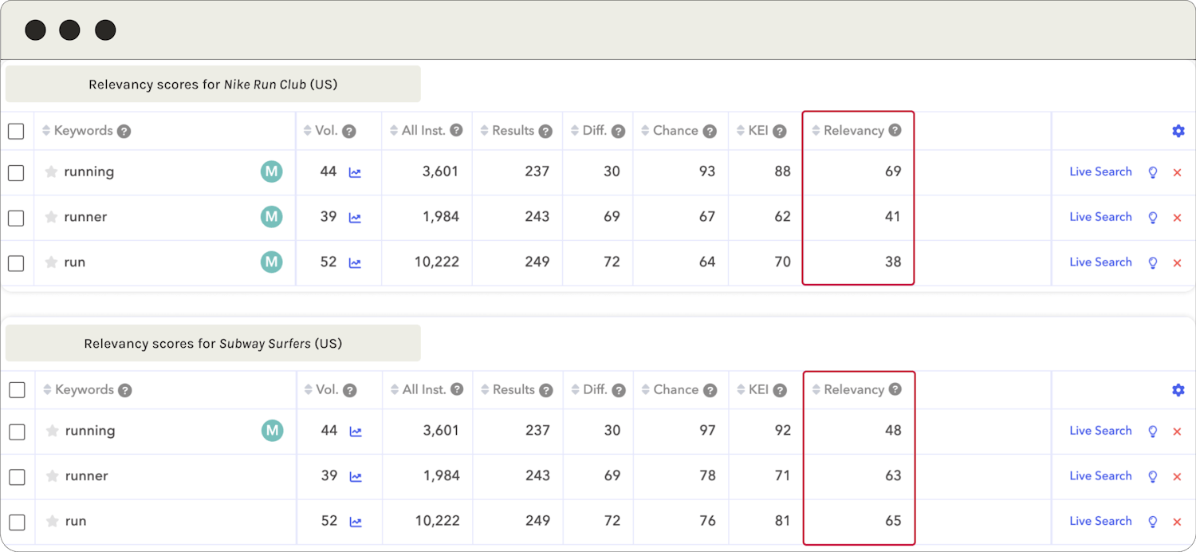Screen dimensions: 1196x552
Task: Sort by Relevancy column in Nike Run Club table
Action: click(853, 130)
